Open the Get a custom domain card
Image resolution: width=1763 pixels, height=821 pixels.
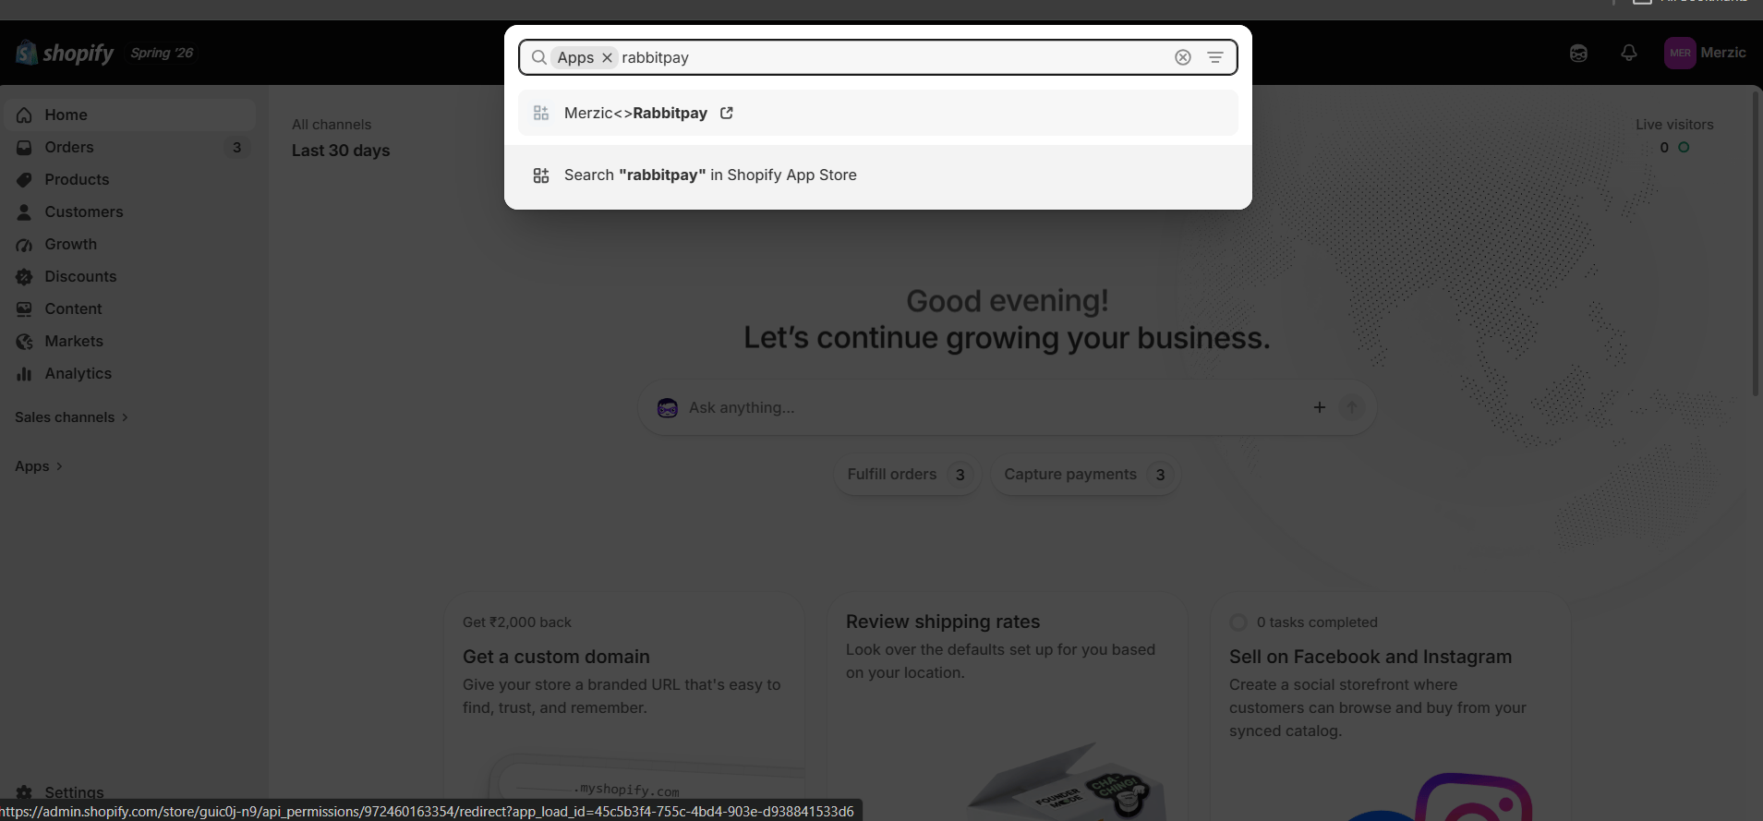pos(624,706)
